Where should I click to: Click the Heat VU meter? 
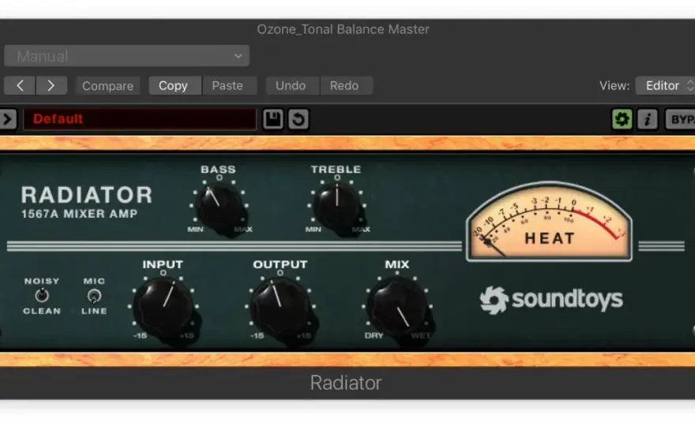tap(550, 222)
